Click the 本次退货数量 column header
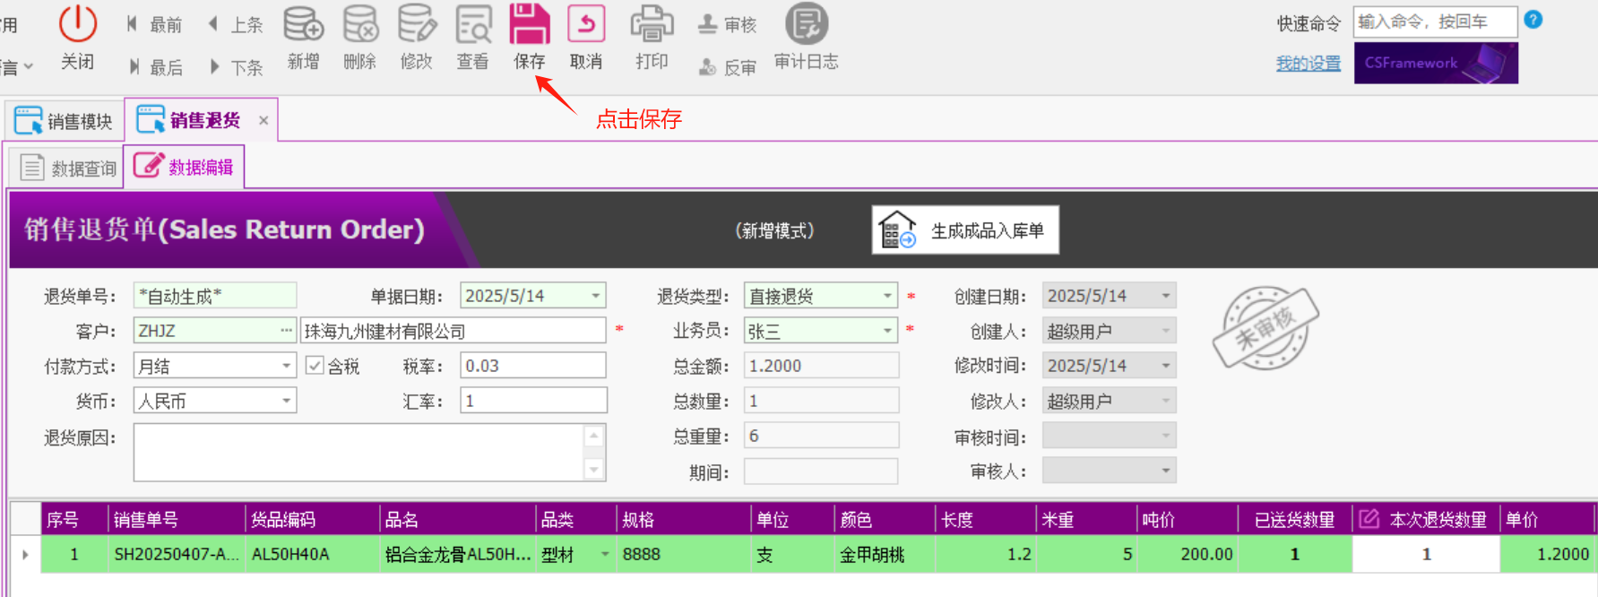Screen dimensions: 1598x597 coord(1426,519)
